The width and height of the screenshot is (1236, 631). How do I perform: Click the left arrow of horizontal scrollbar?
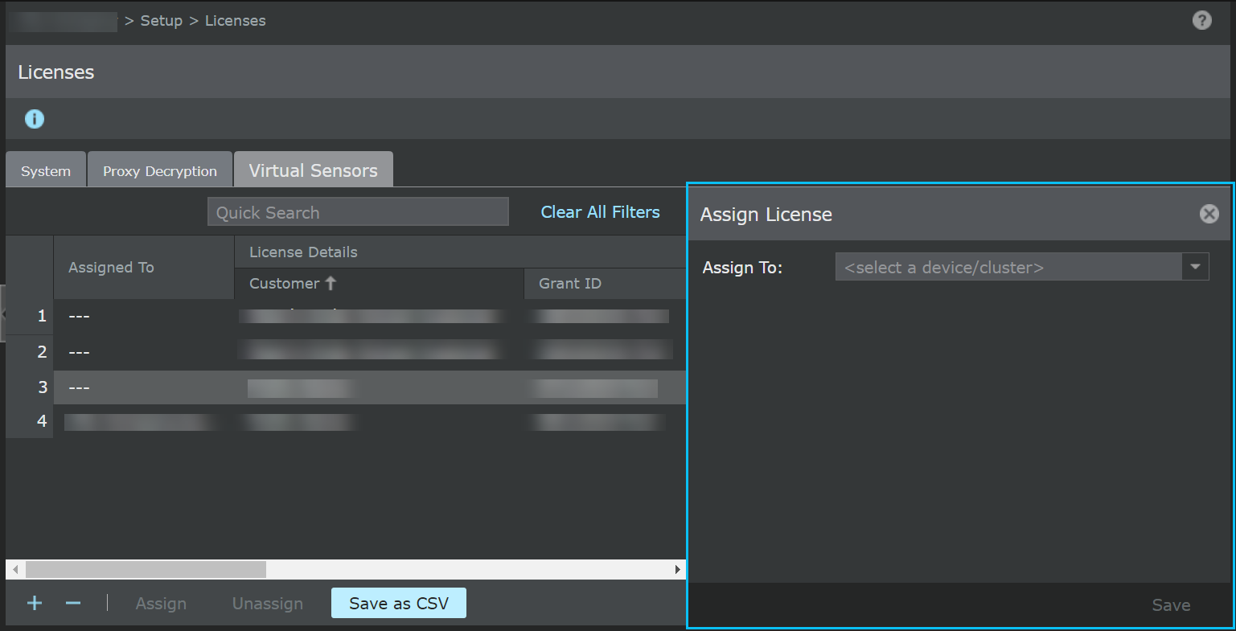pyautogui.click(x=15, y=569)
